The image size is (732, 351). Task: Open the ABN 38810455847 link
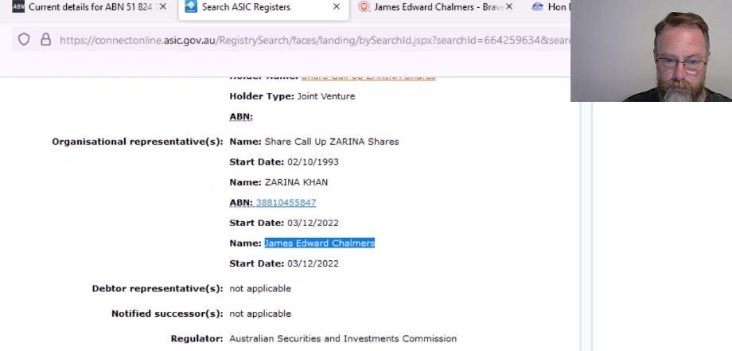pyautogui.click(x=286, y=203)
